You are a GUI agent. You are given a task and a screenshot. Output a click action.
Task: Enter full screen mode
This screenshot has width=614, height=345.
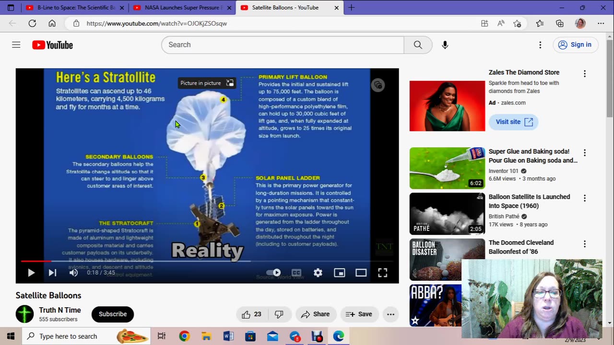[x=383, y=273]
